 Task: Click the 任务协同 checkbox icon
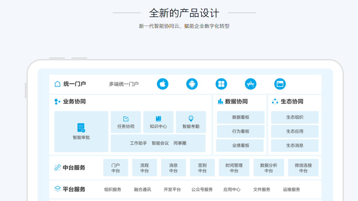pyautogui.click(x=126, y=119)
